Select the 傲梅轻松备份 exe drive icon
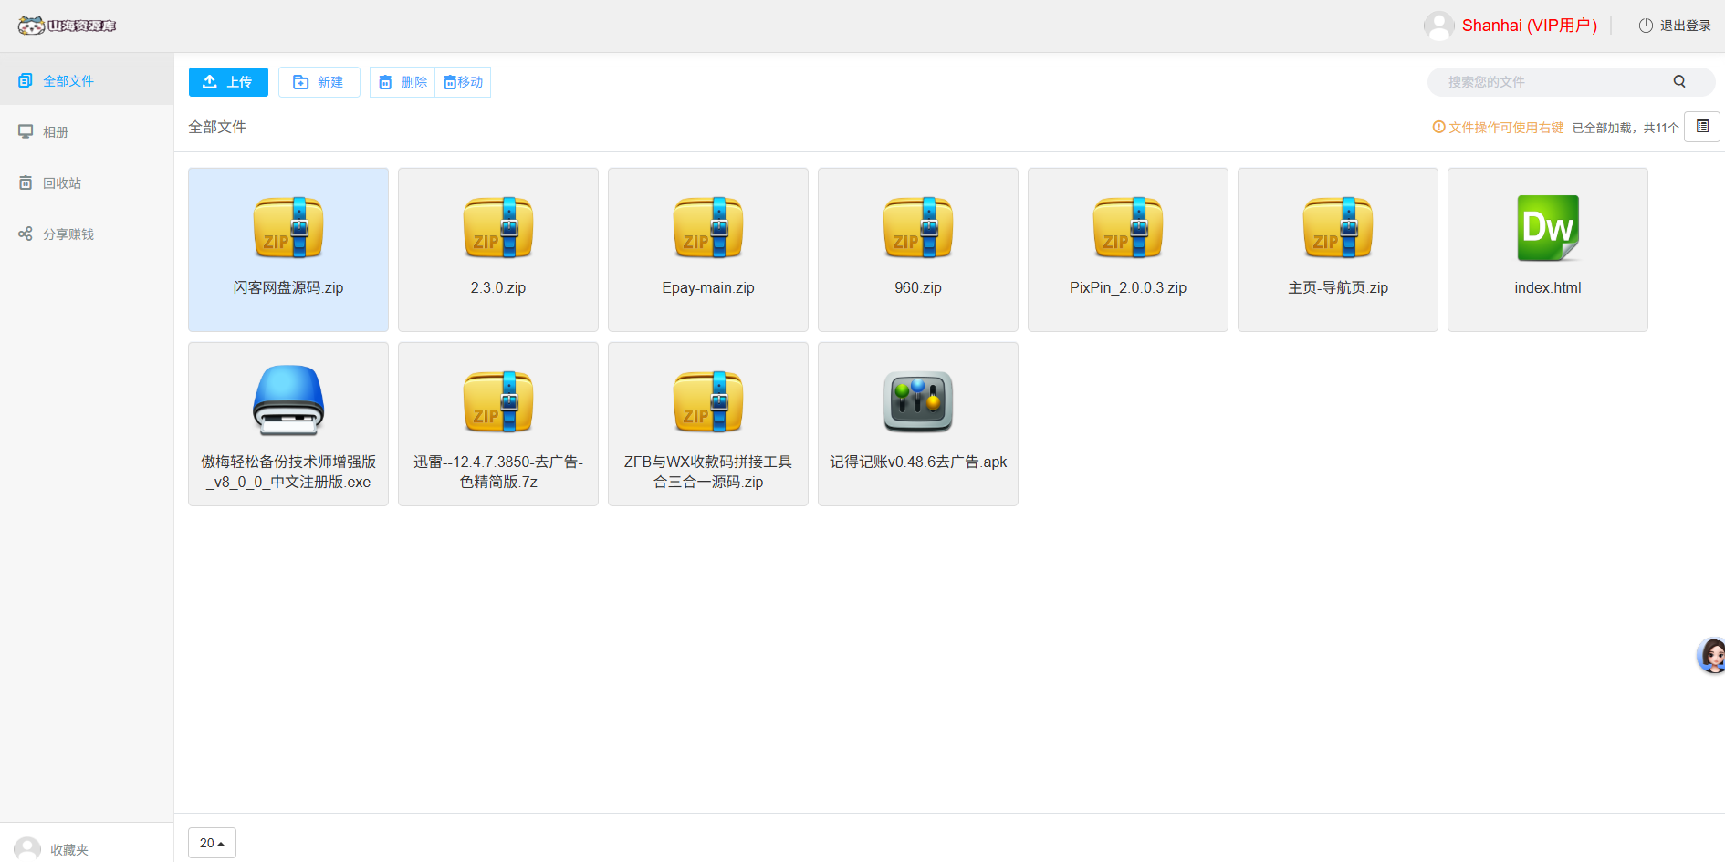1725x862 pixels. click(287, 400)
